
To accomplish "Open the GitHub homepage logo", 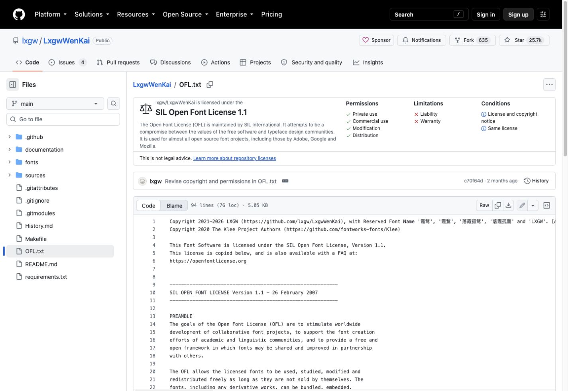I will (19, 14).
